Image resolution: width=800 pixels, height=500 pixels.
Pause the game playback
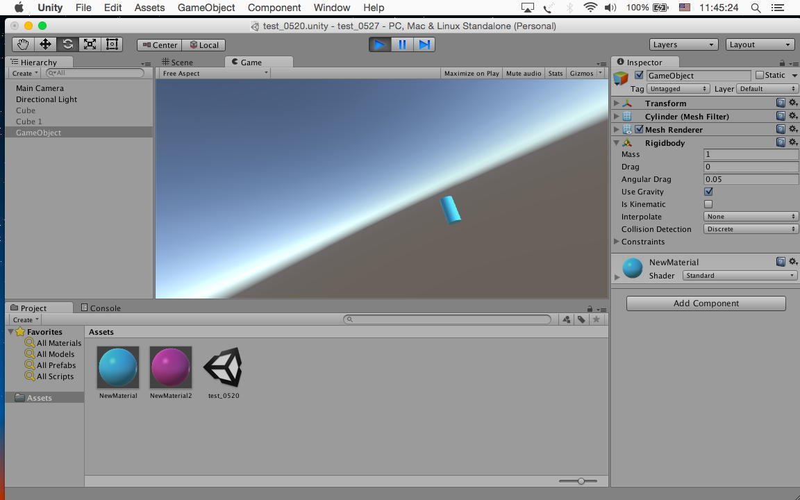coord(402,45)
